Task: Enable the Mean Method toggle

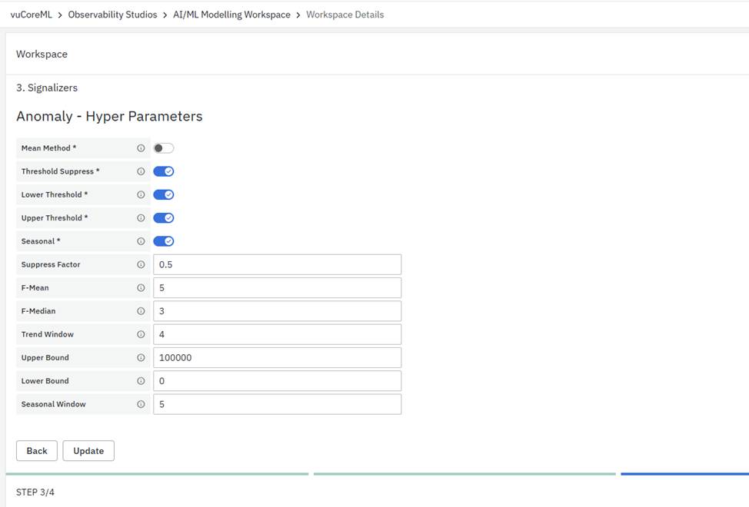Action: pos(163,148)
